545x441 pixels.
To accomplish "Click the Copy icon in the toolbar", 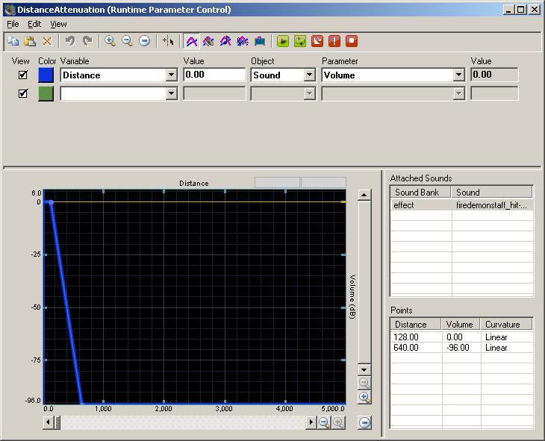I will coord(13,42).
